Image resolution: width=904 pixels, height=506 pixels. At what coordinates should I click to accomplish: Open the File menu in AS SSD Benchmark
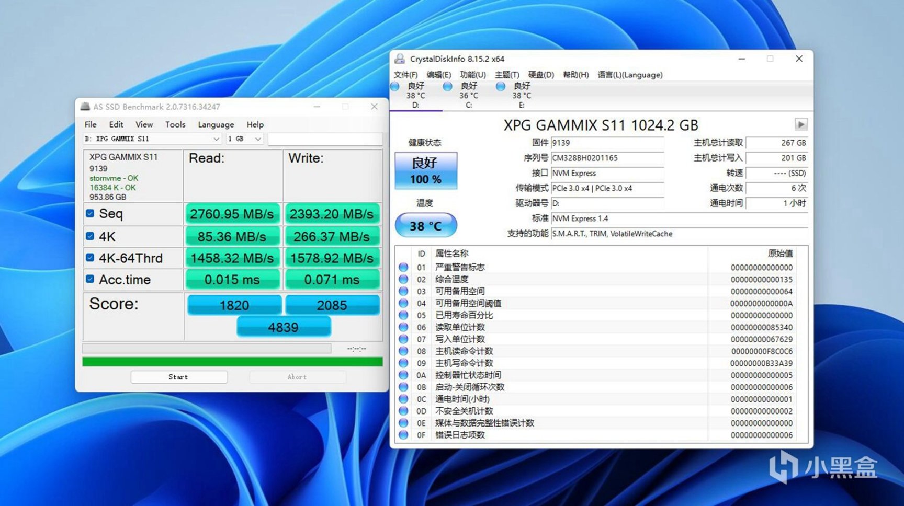(x=91, y=124)
